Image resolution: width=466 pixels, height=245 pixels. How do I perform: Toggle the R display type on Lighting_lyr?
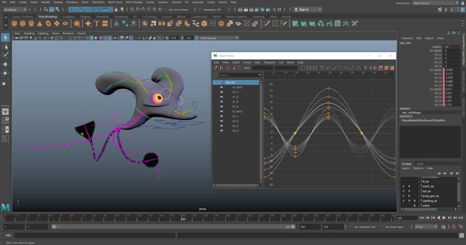tap(415, 201)
